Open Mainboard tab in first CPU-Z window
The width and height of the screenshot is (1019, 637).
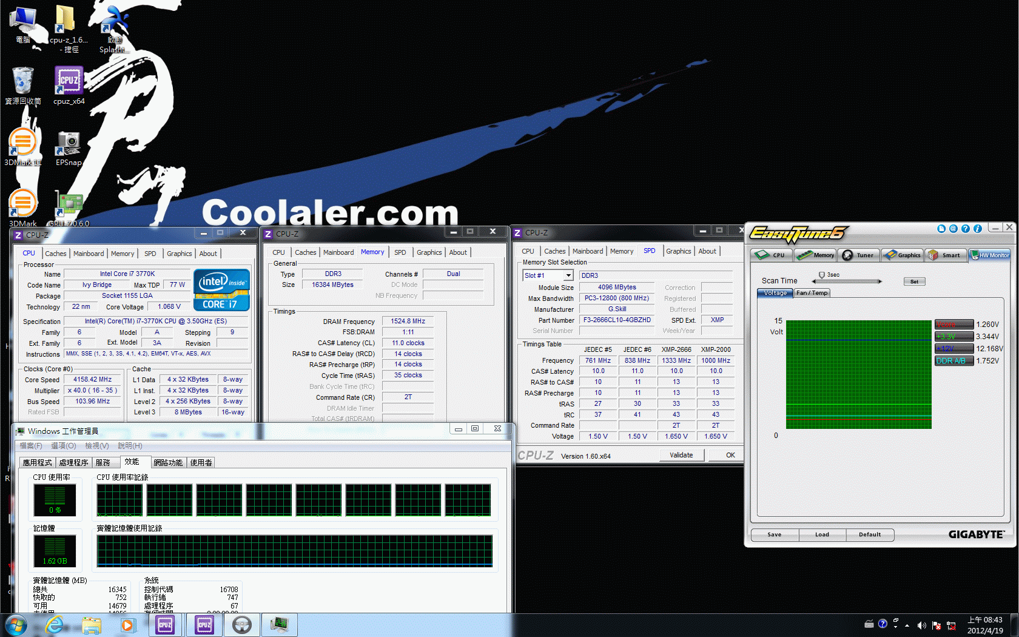click(89, 254)
